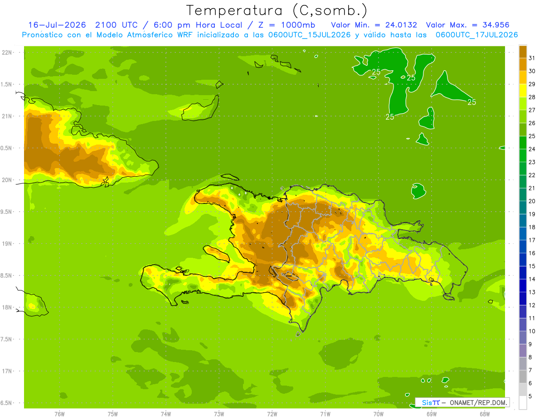544x420 pixels.
Task: Select the colorbar swatch between 26 and 27
Action: click(523, 117)
